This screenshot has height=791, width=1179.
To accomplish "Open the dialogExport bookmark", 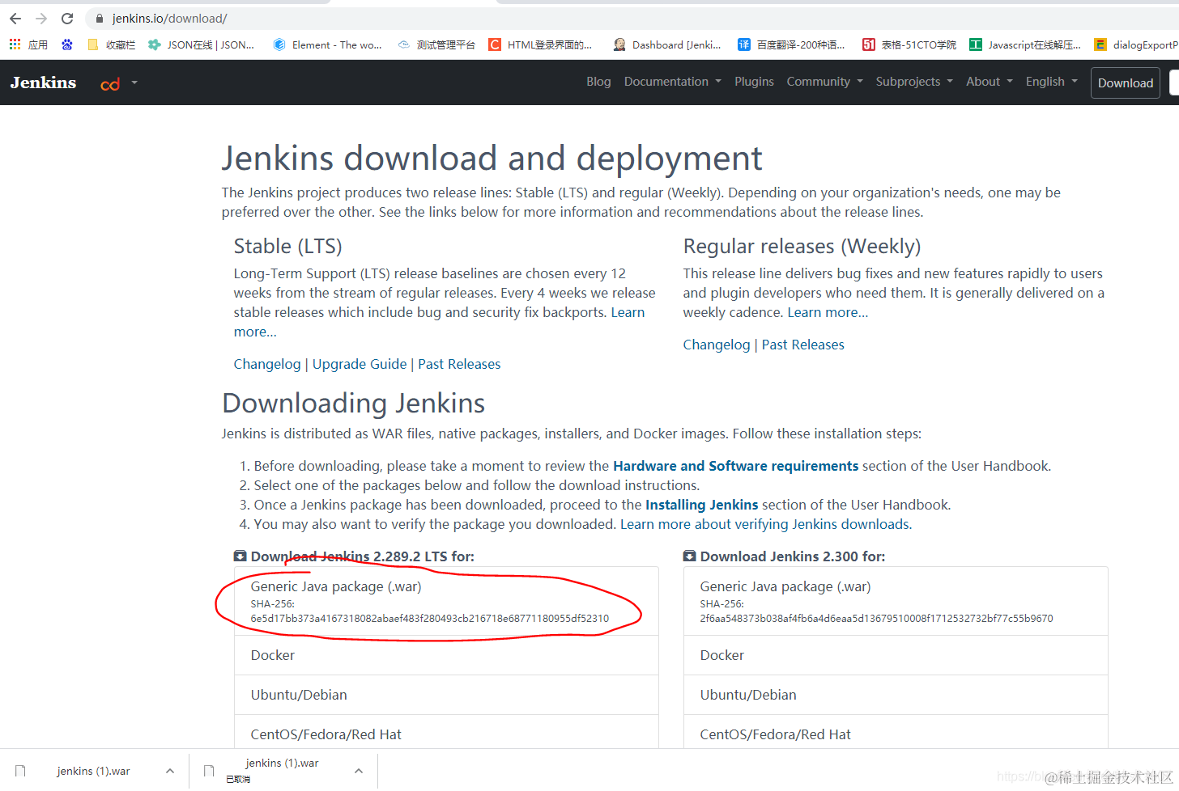I will pos(1136,44).
